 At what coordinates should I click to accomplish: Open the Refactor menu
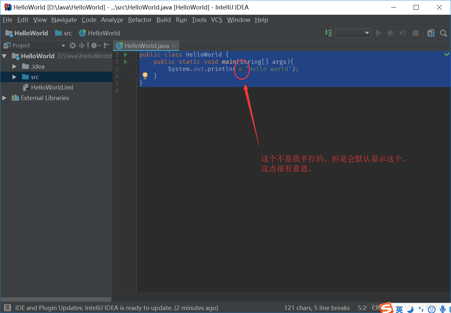pyautogui.click(x=140, y=20)
